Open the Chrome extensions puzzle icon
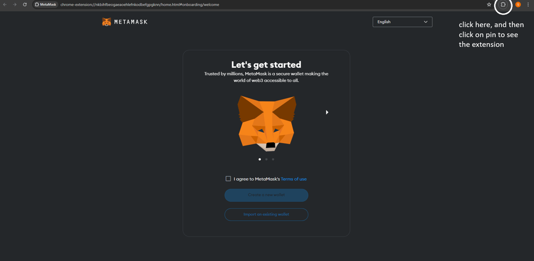The height and width of the screenshot is (261, 534). tap(503, 5)
